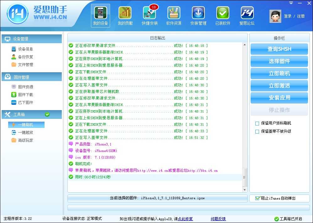This screenshot has width=313, height=223.
Task: Open the 安装管理 download icon
Action: (x=198, y=16)
